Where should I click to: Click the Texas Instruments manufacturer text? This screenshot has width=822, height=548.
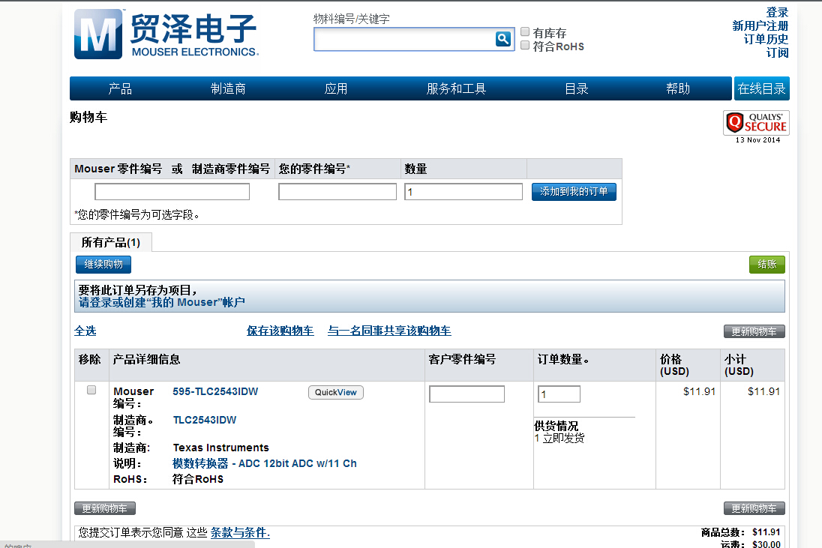click(x=220, y=448)
